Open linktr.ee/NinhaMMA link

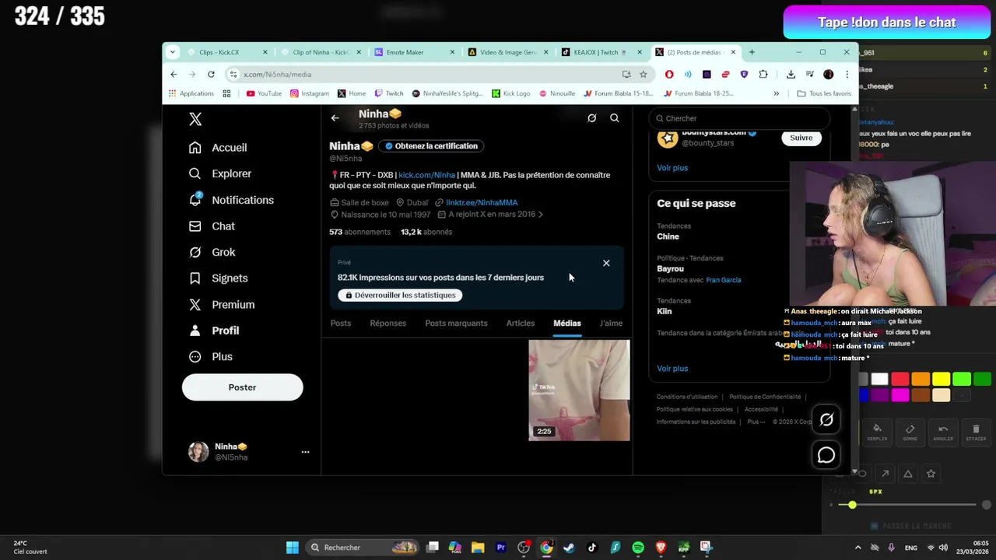(482, 203)
